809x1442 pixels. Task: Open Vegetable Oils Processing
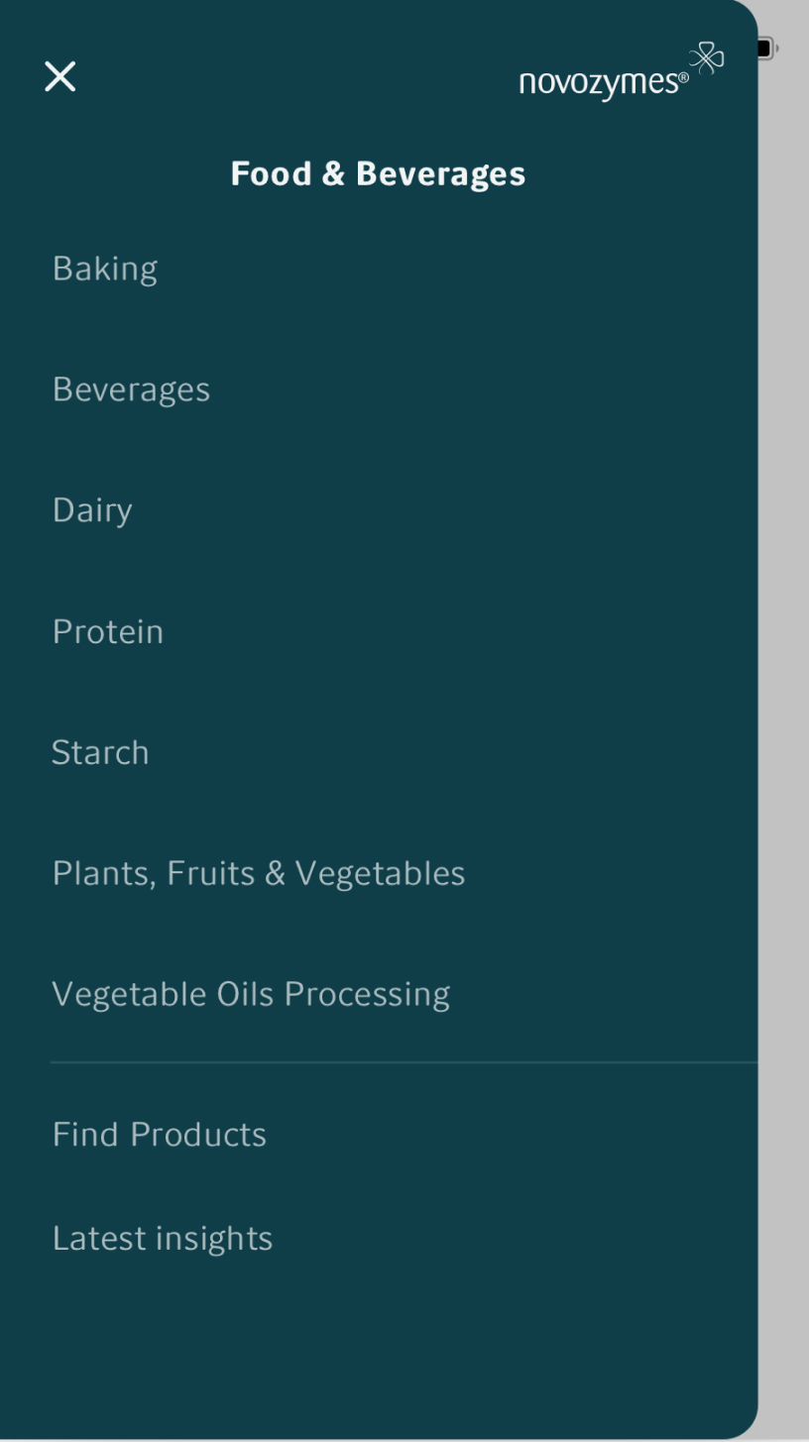[251, 994]
